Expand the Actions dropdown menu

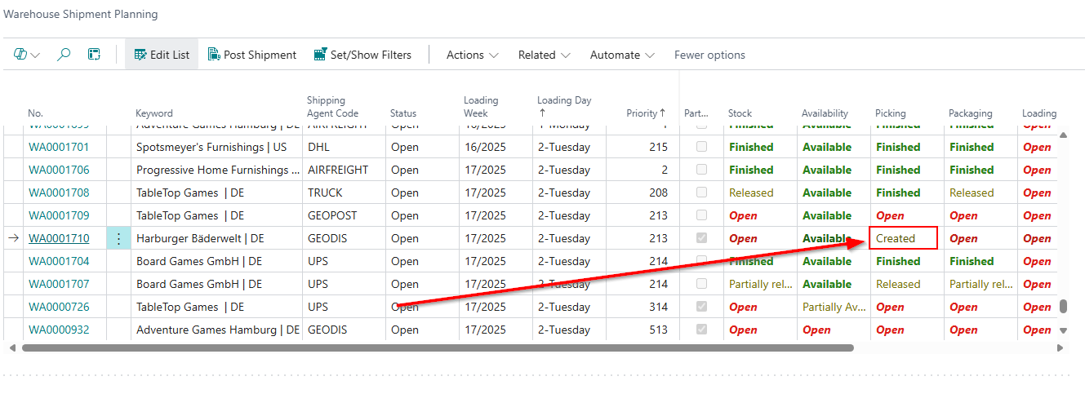[x=472, y=55]
